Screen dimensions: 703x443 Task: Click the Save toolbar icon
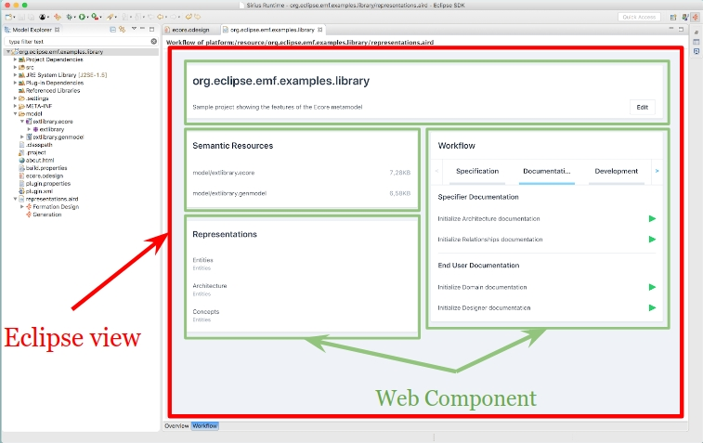click(x=21, y=17)
